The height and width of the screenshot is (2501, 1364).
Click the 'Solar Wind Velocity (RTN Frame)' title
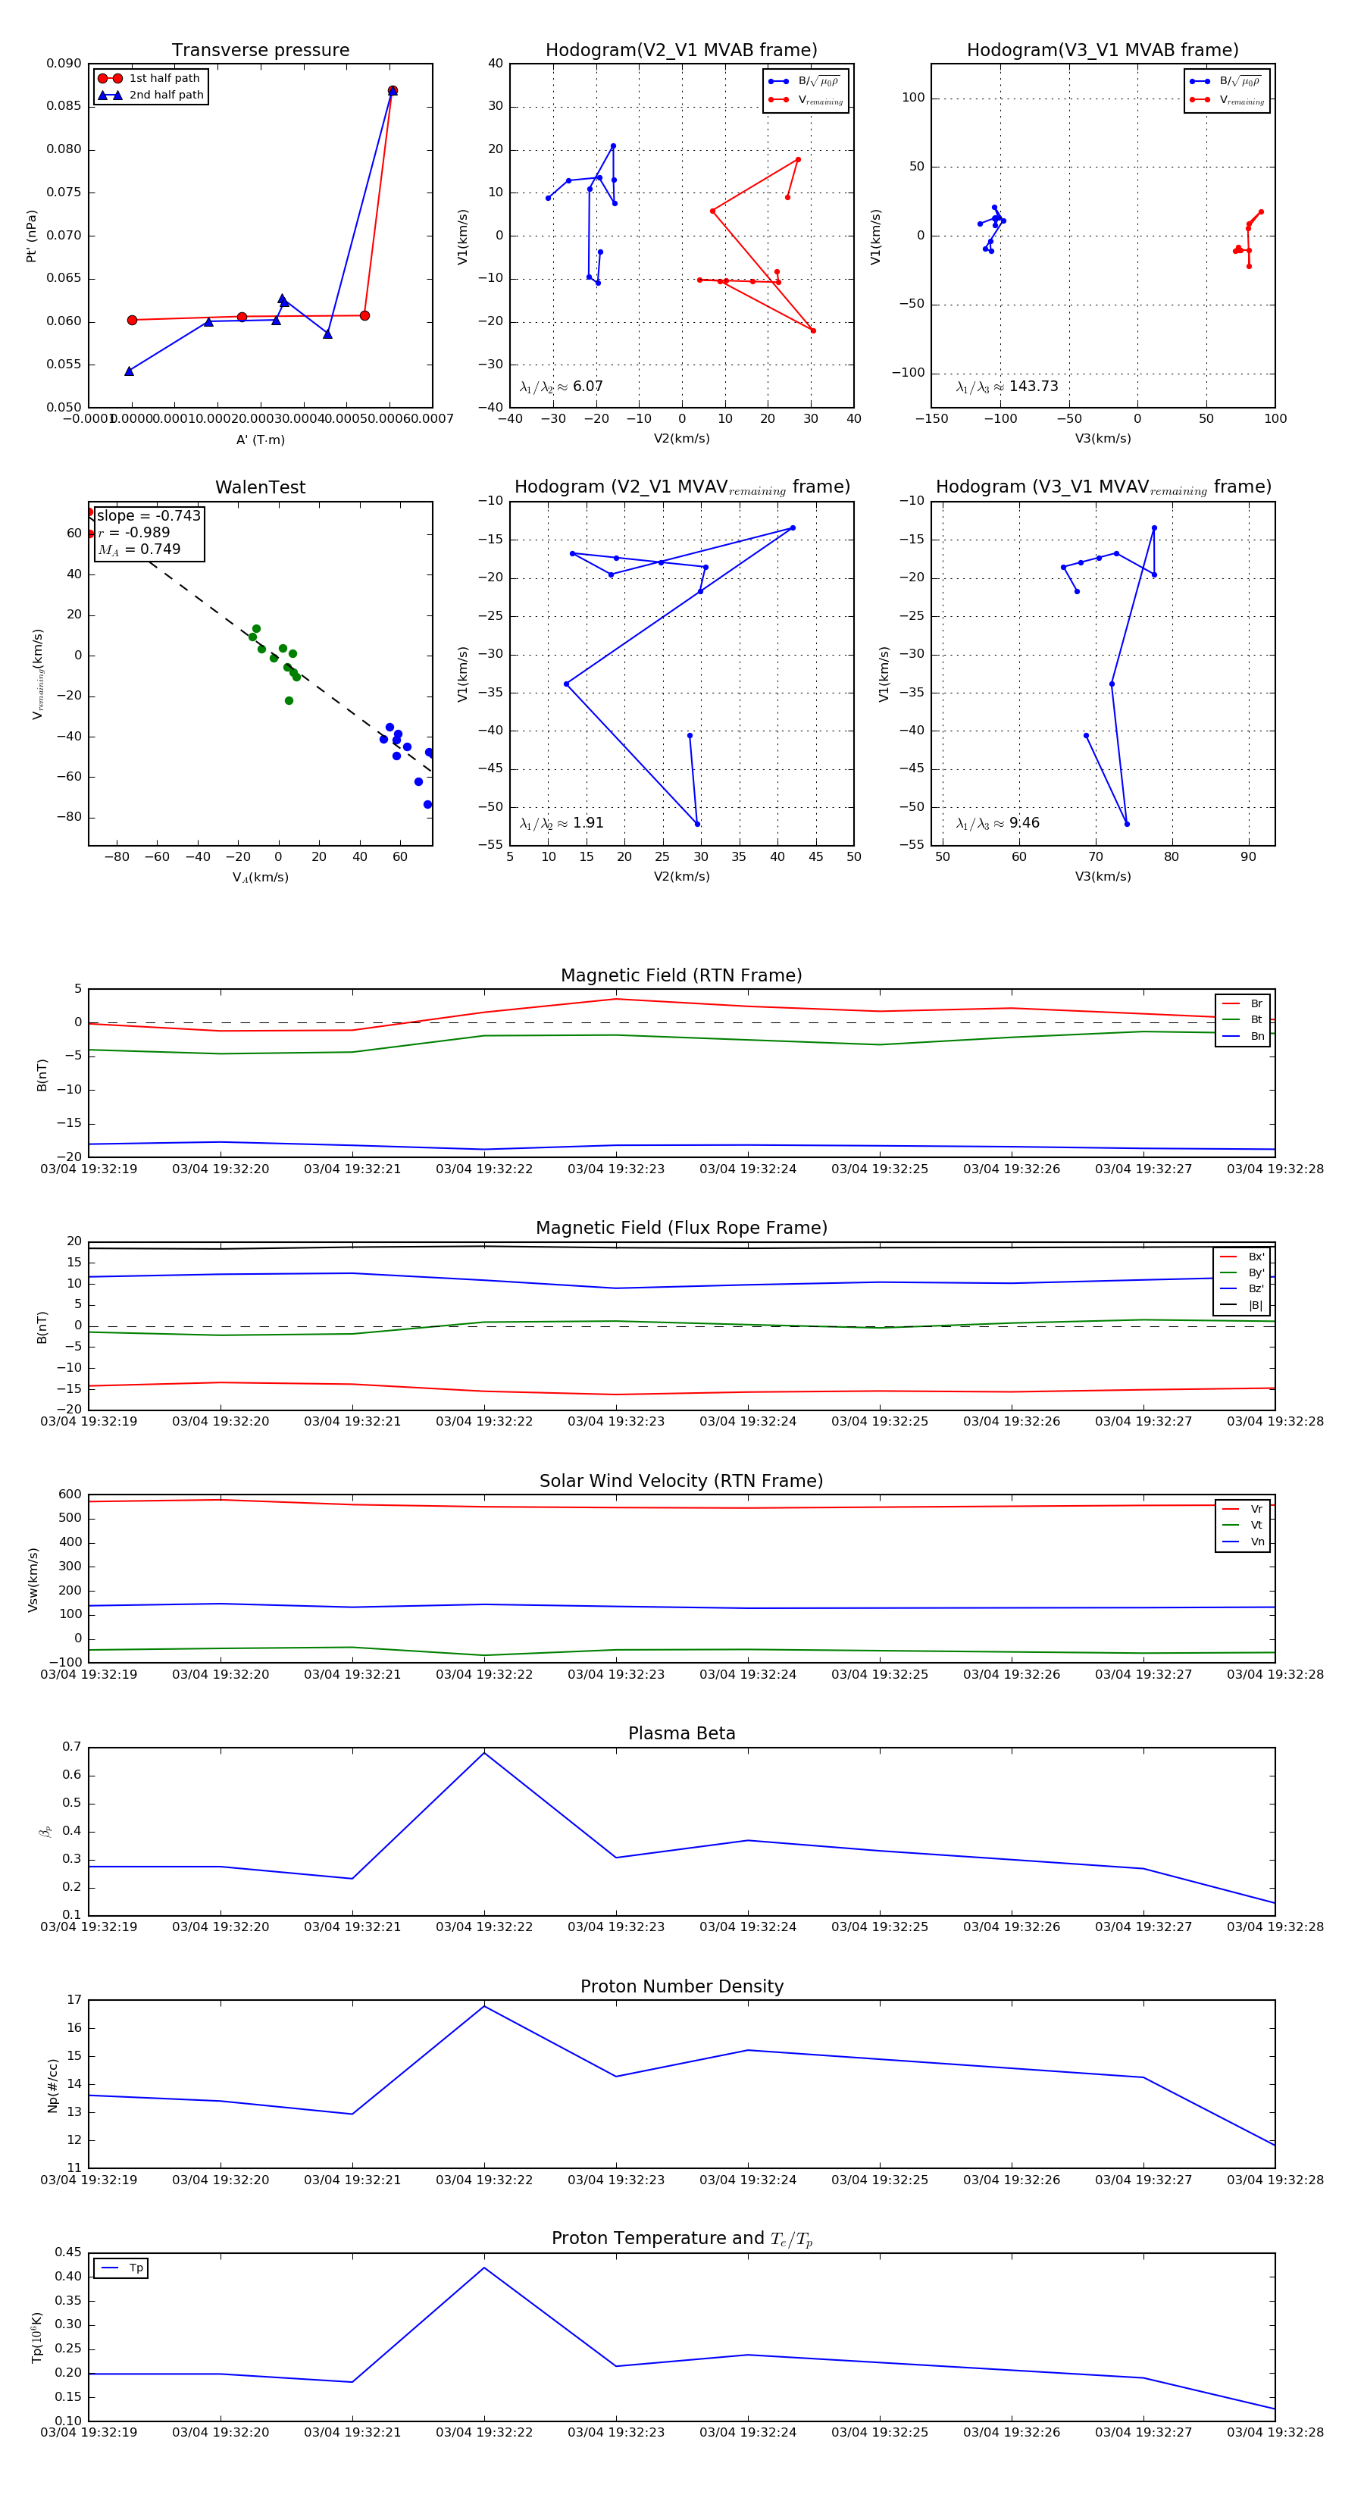(681, 1482)
